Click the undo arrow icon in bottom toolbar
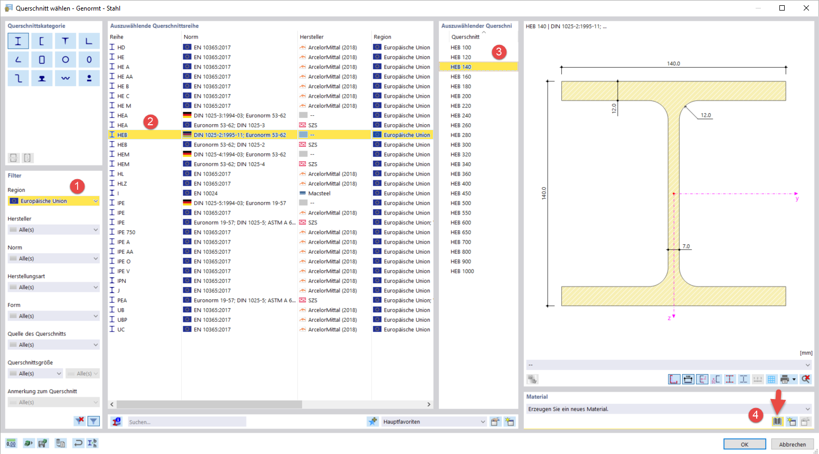Viewport: 819px width, 454px height. tap(78, 443)
